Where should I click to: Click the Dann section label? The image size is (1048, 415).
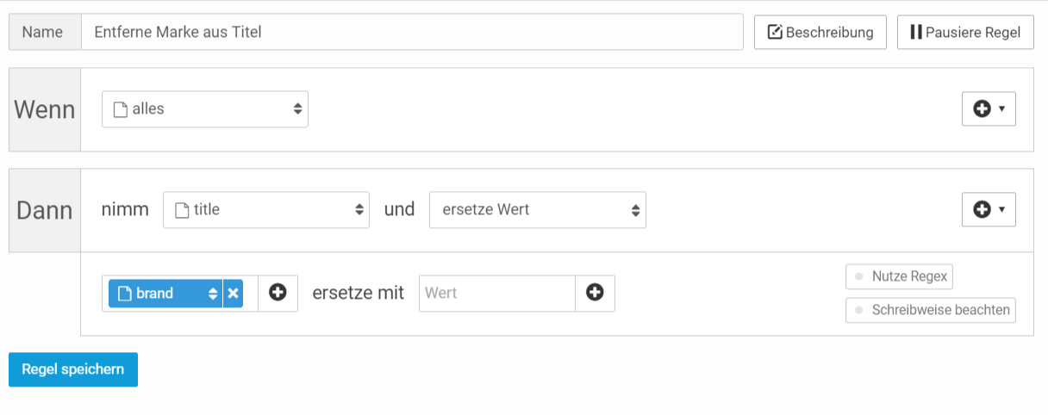point(45,211)
